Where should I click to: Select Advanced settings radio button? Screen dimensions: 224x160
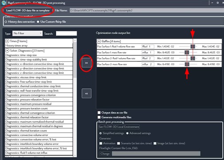click(x=127, y=133)
